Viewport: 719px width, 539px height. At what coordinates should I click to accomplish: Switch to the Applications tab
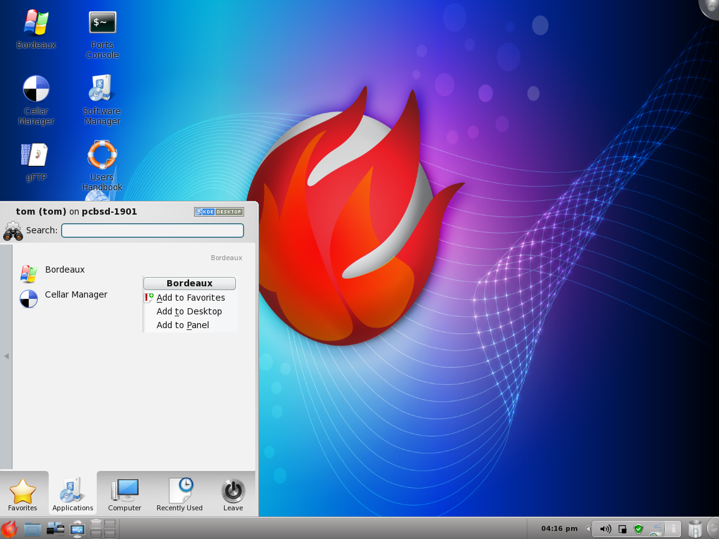(x=72, y=494)
